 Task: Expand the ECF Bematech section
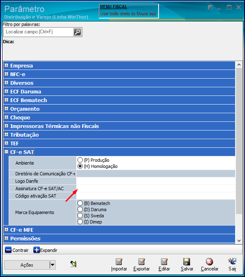6,100
